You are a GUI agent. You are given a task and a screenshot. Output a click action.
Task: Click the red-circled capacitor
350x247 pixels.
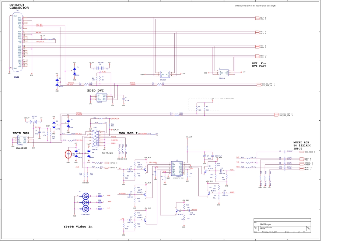pos(68,154)
